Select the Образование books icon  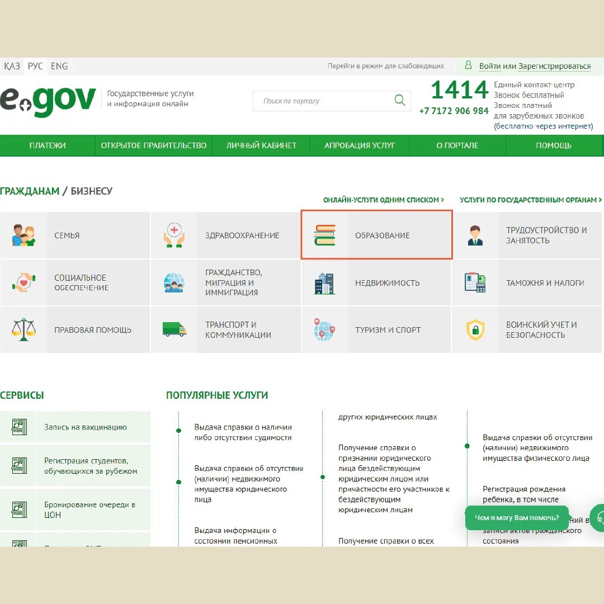325,235
